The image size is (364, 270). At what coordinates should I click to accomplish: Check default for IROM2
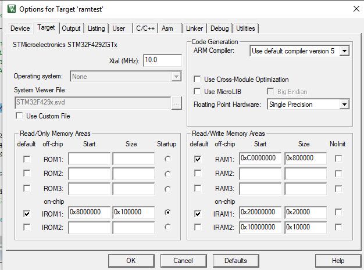(x=27, y=227)
